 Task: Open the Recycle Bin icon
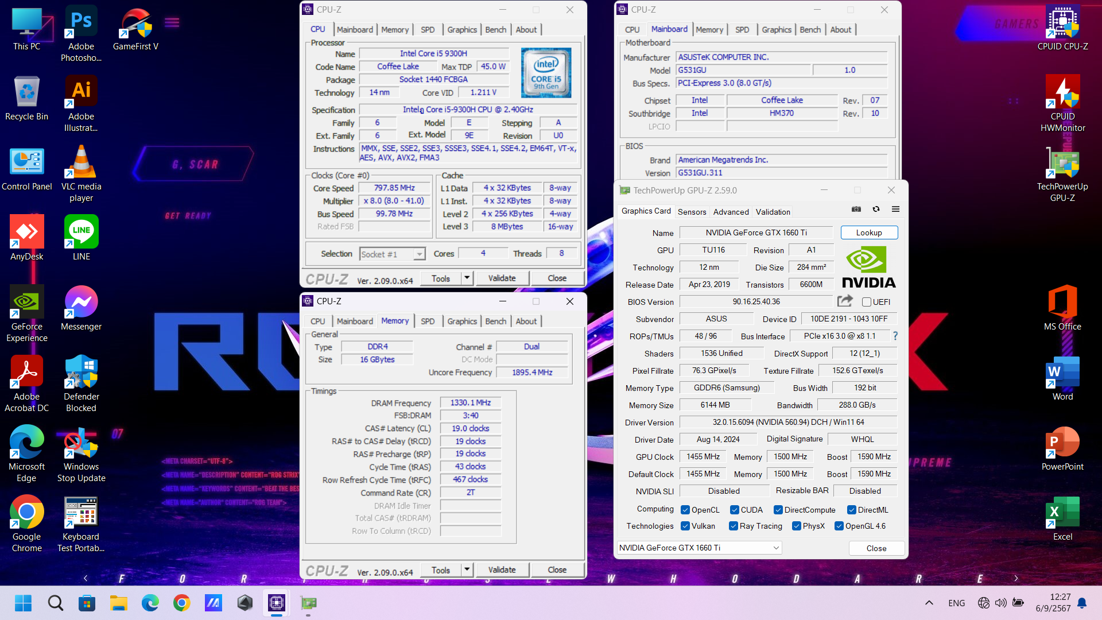[x=26, y=99]
